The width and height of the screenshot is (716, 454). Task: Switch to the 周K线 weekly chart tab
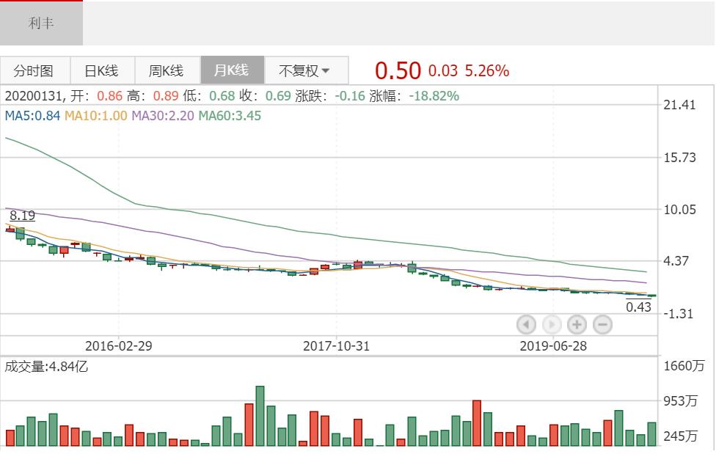(167, 70)
